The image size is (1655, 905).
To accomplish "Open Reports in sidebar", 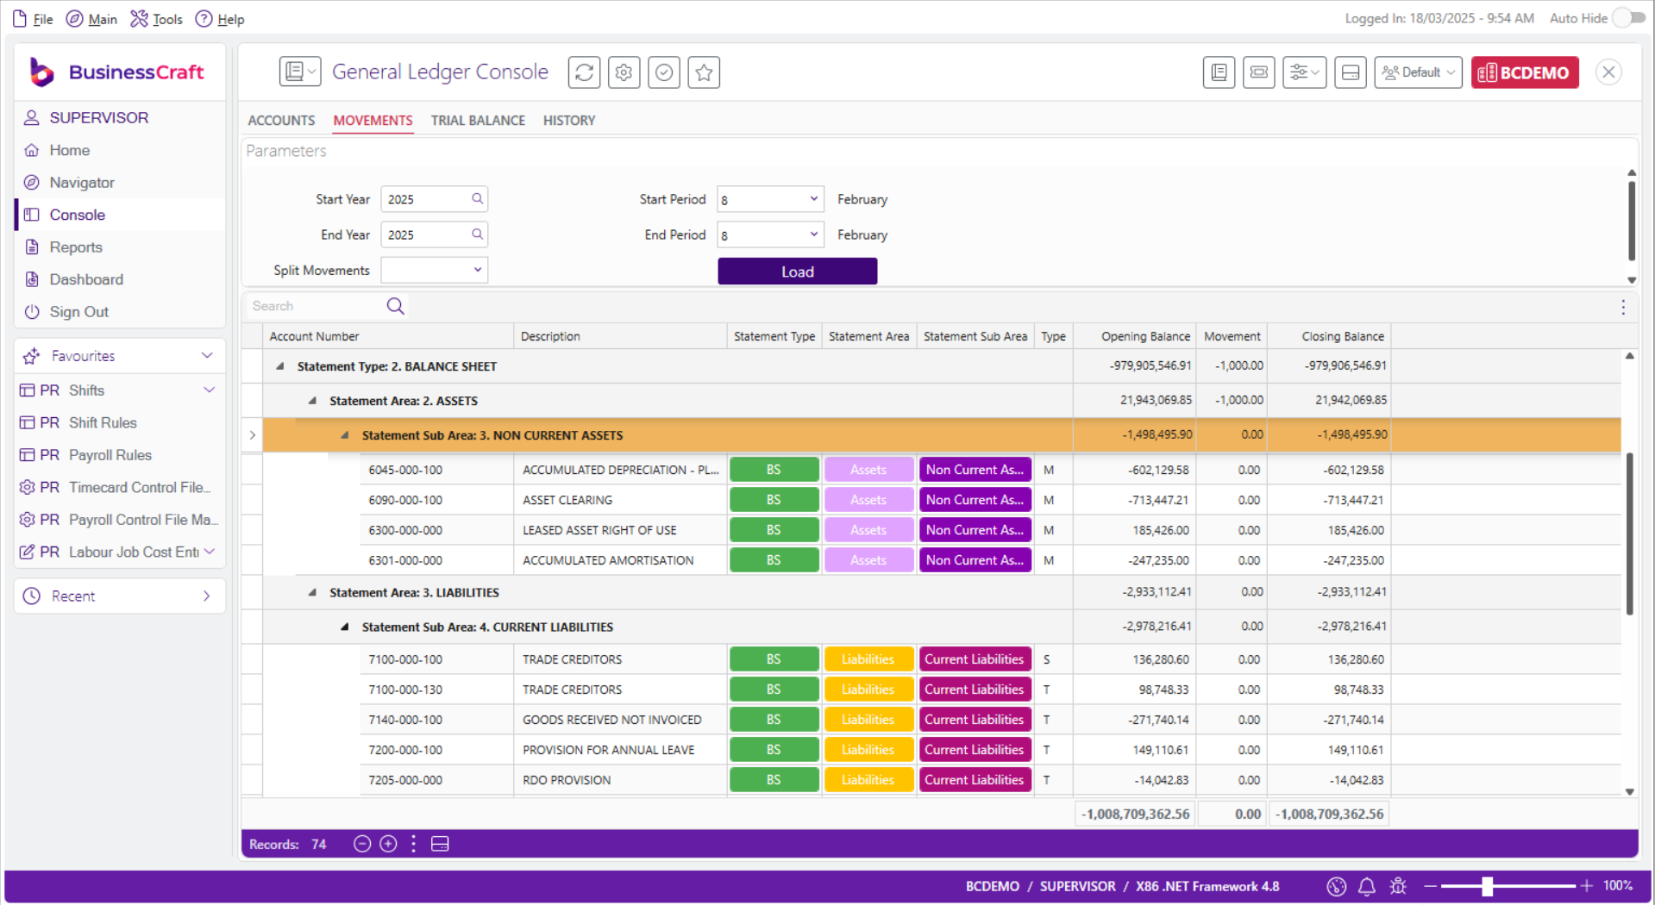I will (x=119, y=247).
